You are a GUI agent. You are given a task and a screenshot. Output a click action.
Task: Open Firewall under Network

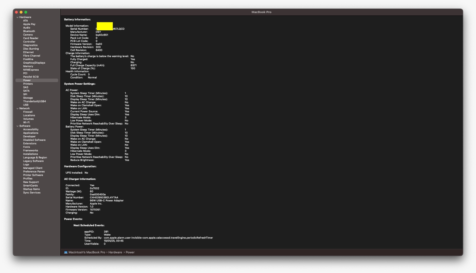(28, 112)
